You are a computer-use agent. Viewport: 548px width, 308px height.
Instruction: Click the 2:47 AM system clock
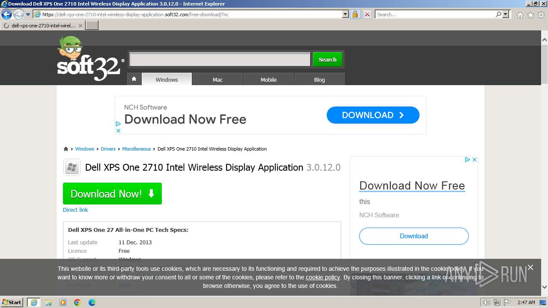[x=526, y=302]
